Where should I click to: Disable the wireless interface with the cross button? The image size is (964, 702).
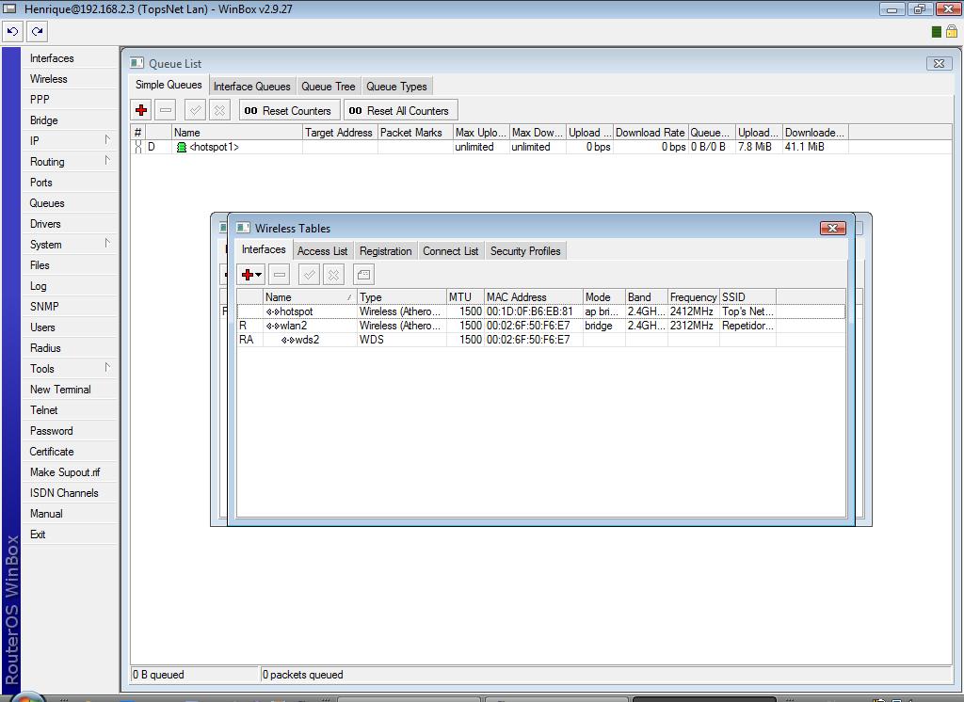(x=333, y=275)
